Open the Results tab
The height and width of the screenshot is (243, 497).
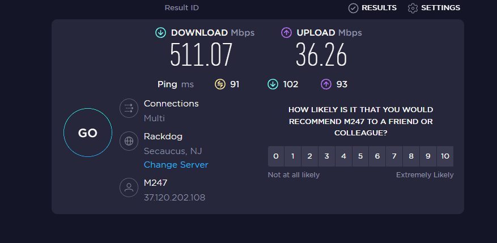pyautogui.click(x=372, y=8)
